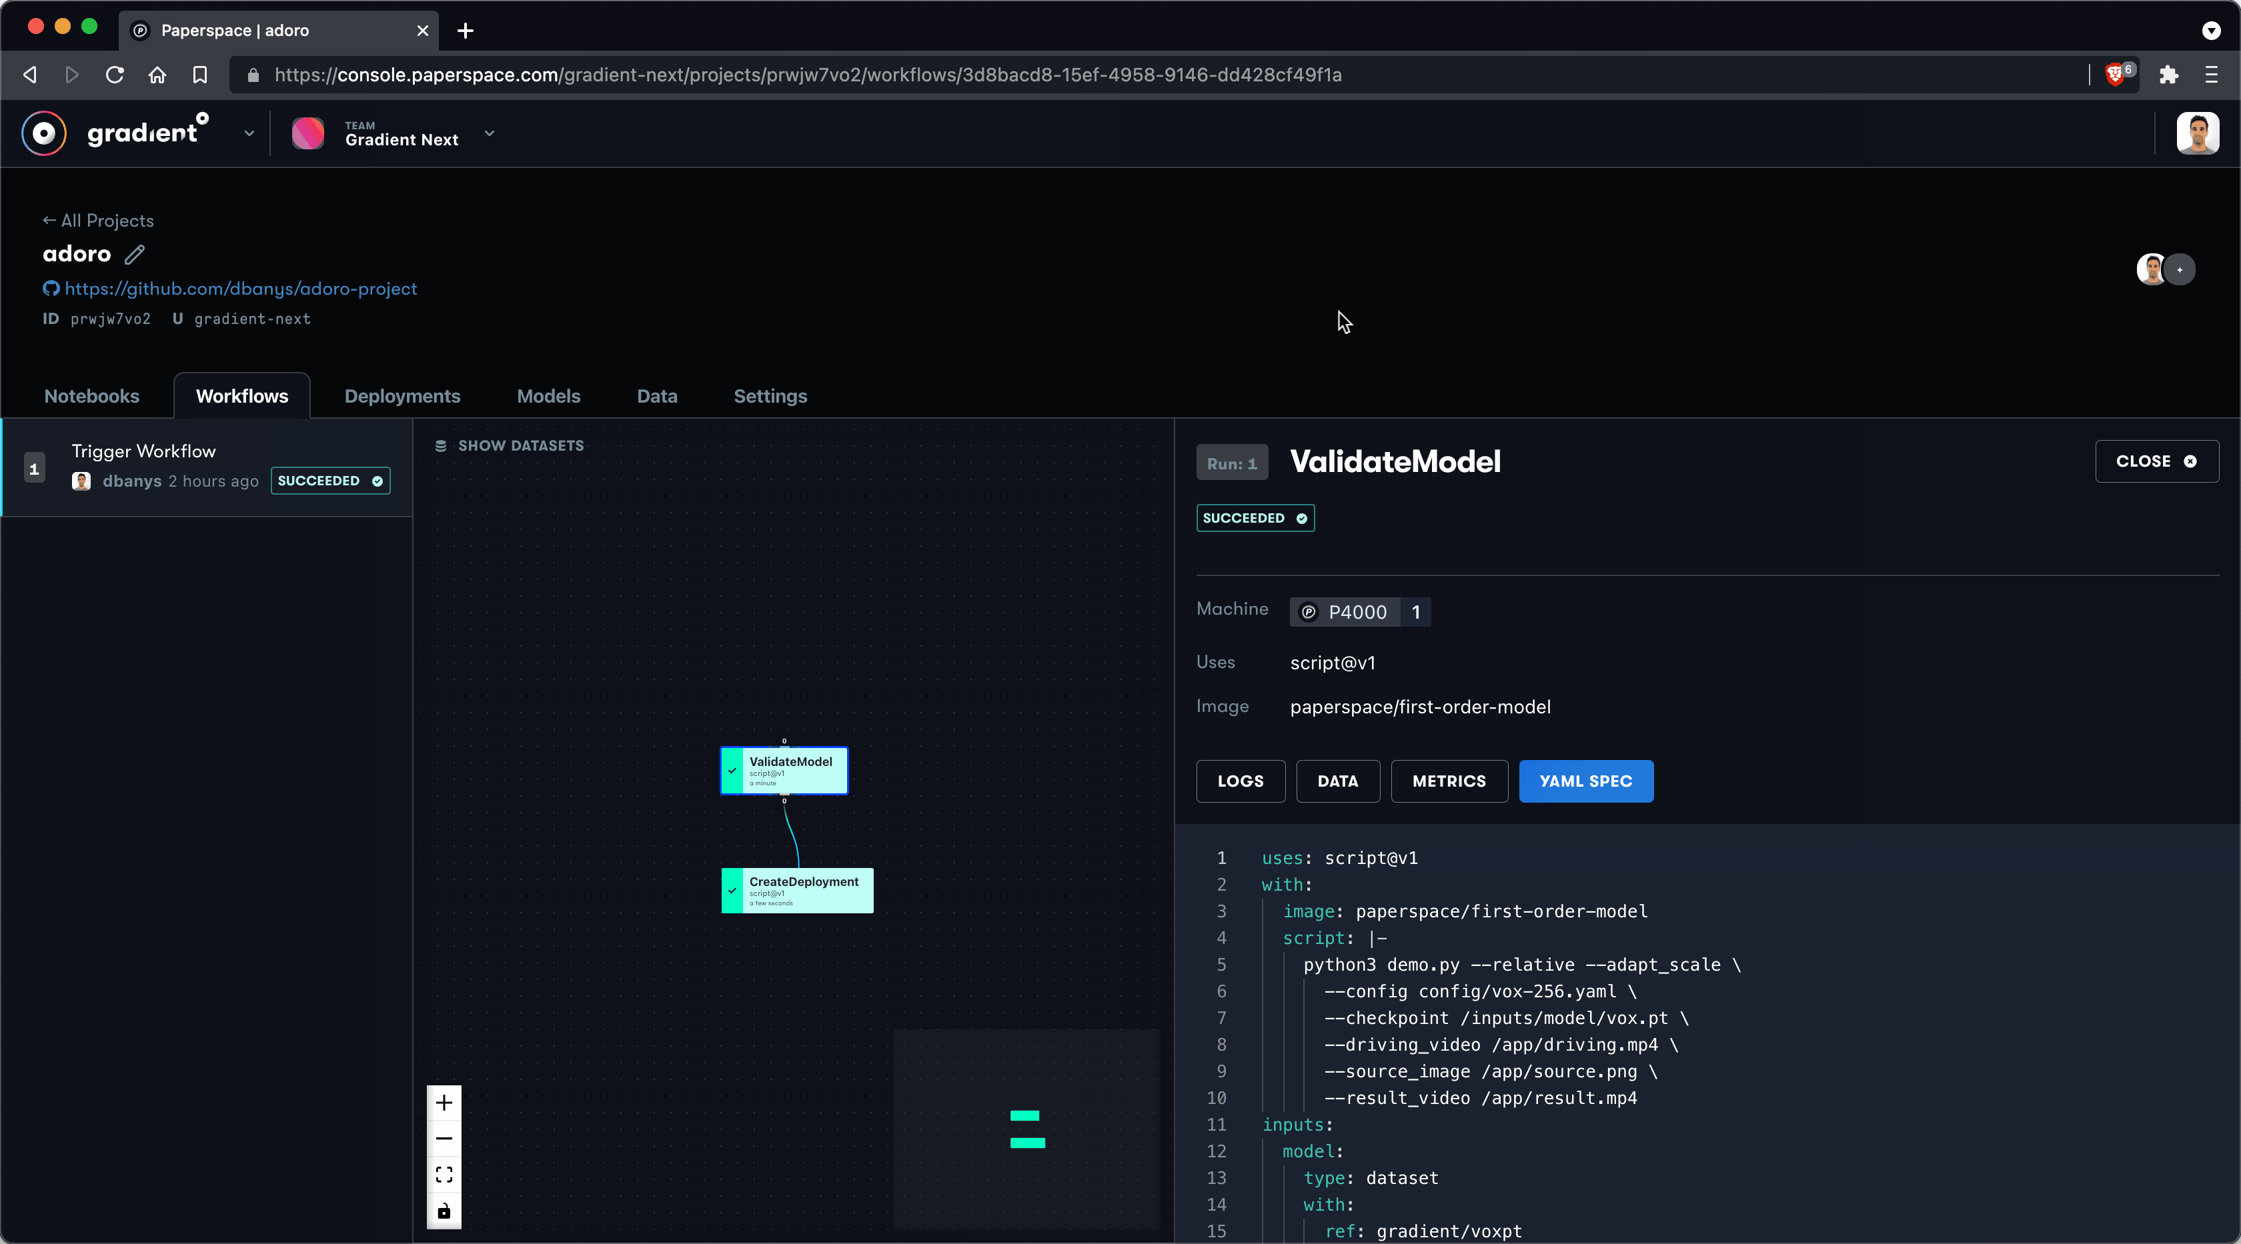This screenshot has height=1244, width=2241.
Task: Zoom in on the workflow graph
Action: [444, 1102]
